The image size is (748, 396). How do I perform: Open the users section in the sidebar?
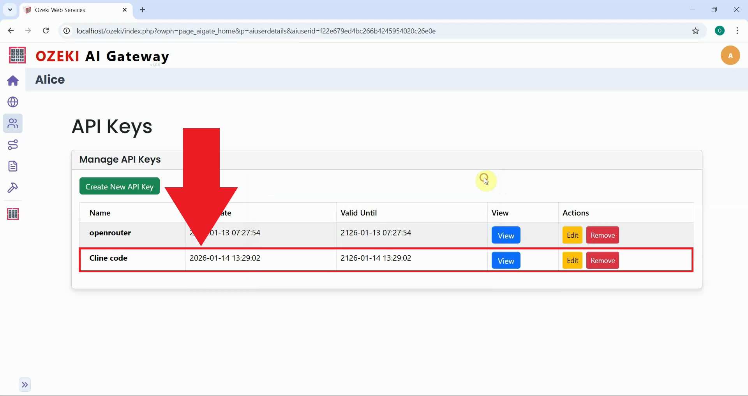click(13, 123)
